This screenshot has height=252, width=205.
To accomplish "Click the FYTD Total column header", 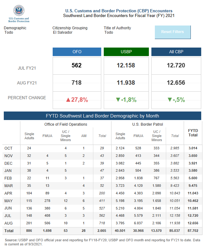I will point(193,133).
